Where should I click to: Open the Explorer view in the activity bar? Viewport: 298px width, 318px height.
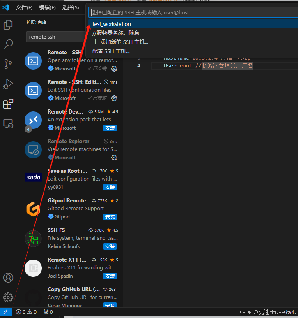[x=8, y=25]
